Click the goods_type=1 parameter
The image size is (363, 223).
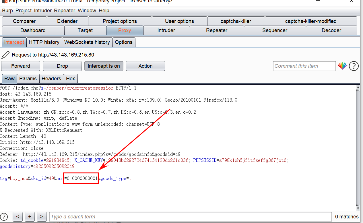116,179
